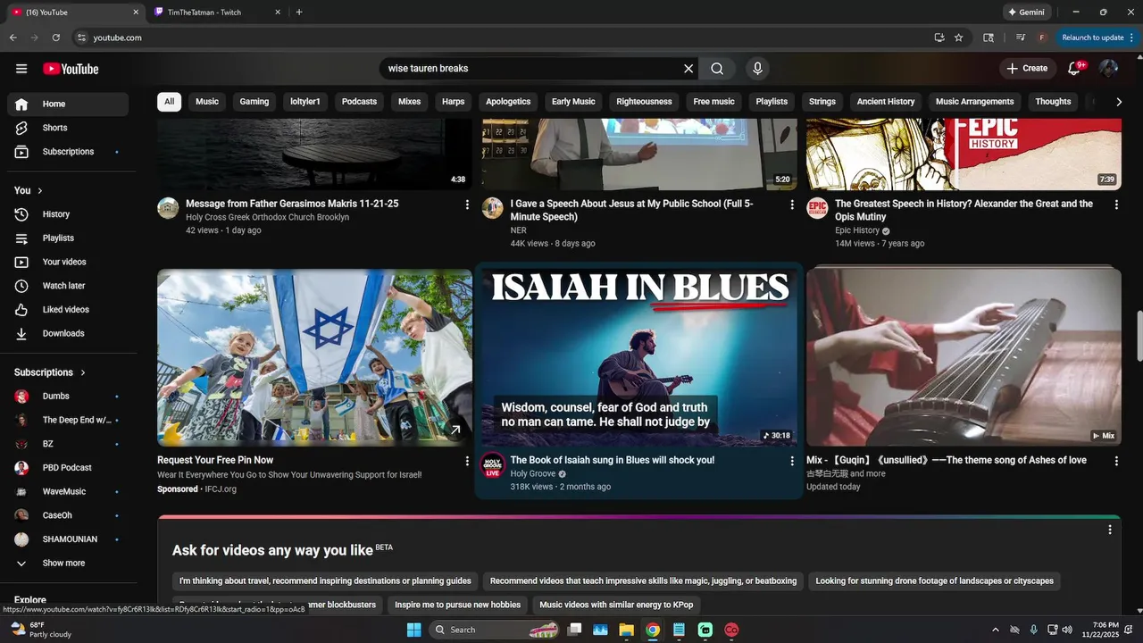Open Watch later in sidebar

(x=68, y=286)
